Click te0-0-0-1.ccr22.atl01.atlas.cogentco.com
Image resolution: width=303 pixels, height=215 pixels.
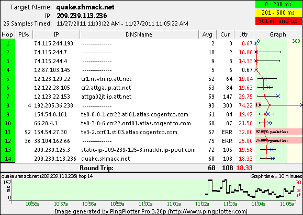click(x=134, y=114)
